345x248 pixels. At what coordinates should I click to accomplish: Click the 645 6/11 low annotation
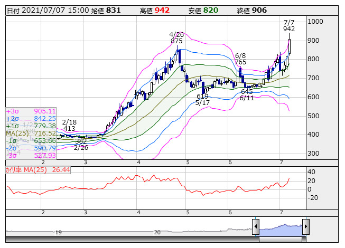click(x=246, y=95)
